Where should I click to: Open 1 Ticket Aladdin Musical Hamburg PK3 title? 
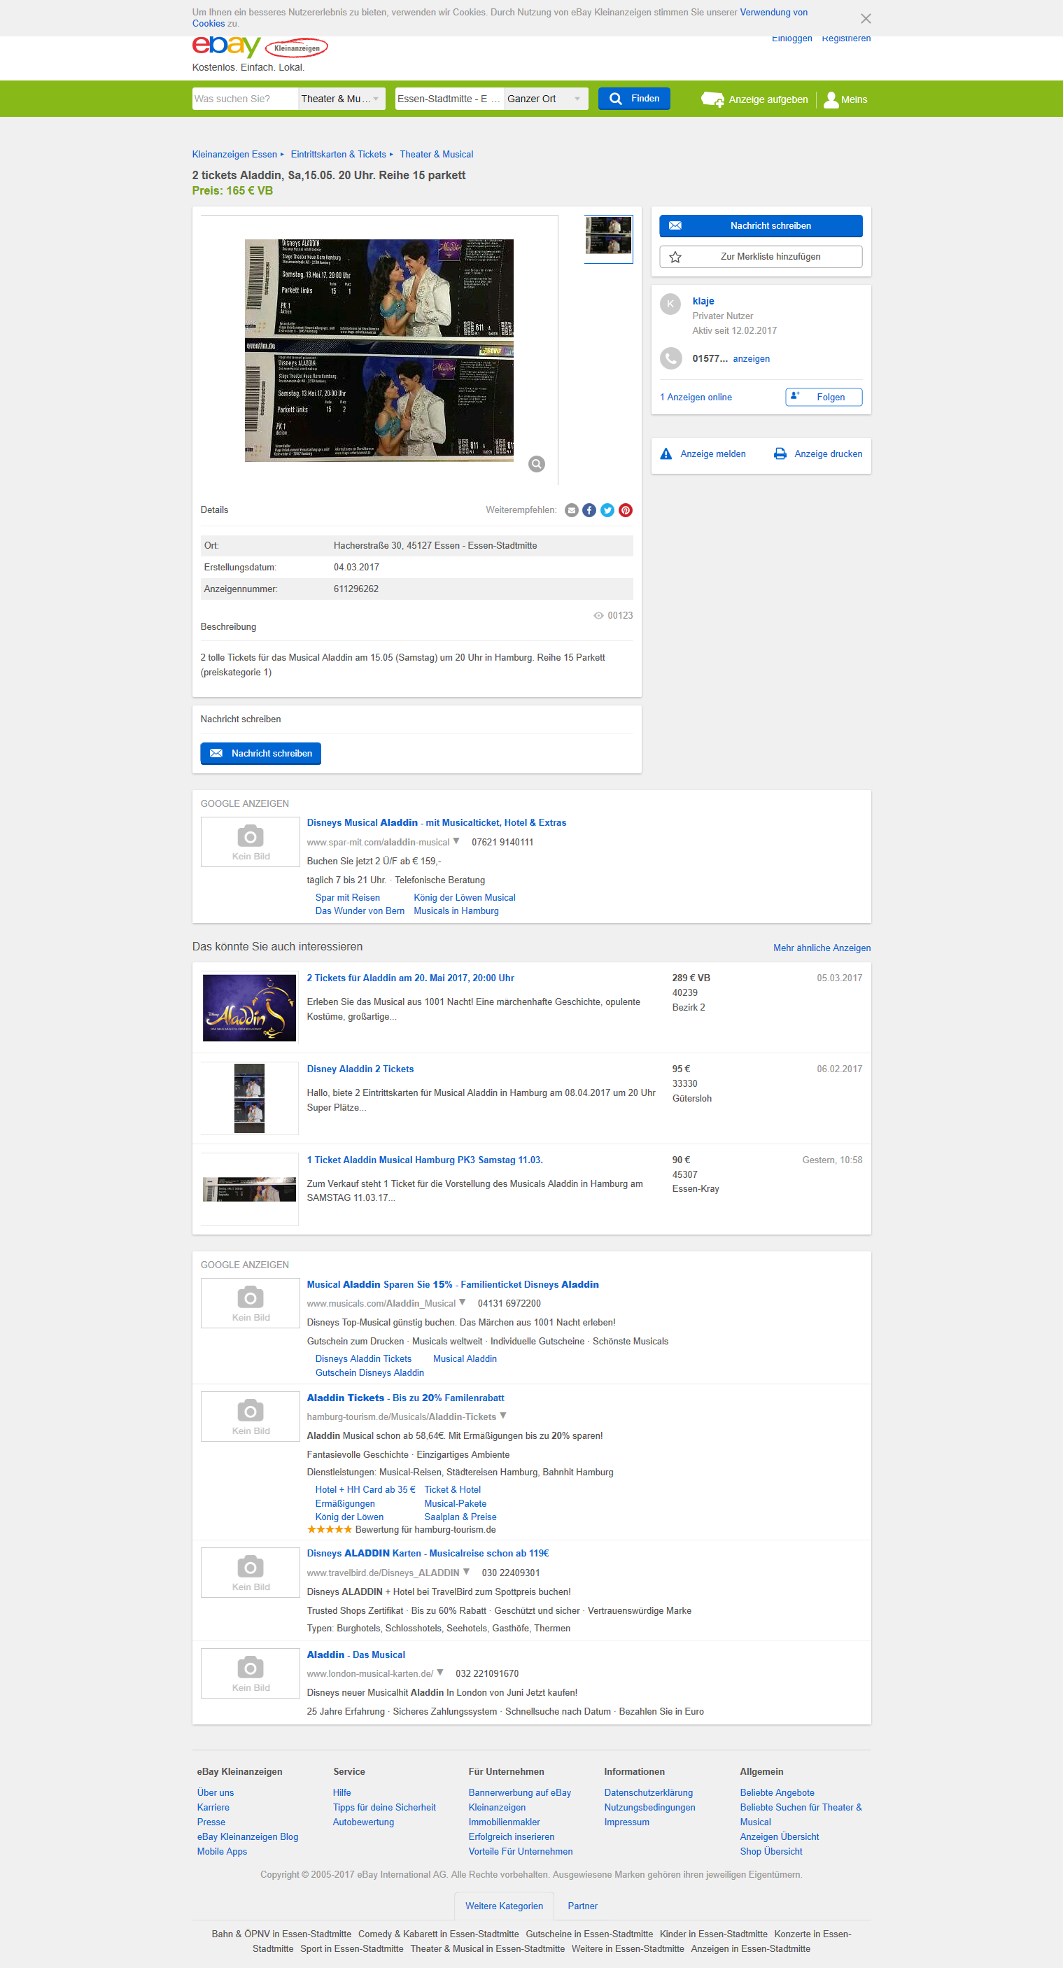pos(425,1160)
